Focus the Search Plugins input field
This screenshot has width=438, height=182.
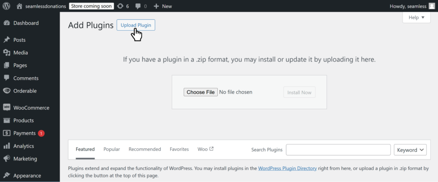tap(338, 150)
